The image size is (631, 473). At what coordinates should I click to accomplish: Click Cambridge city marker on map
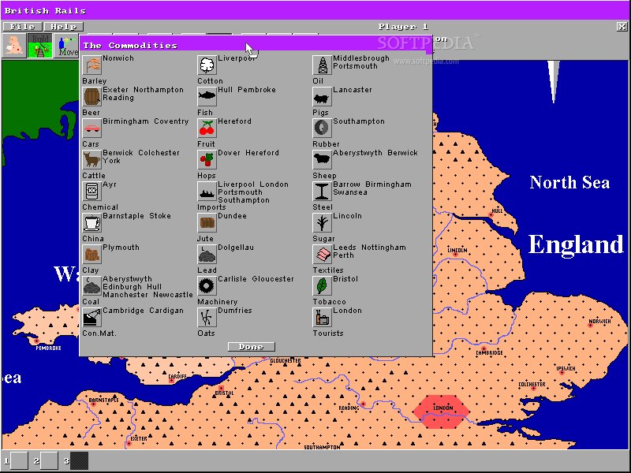click(484, 348)
